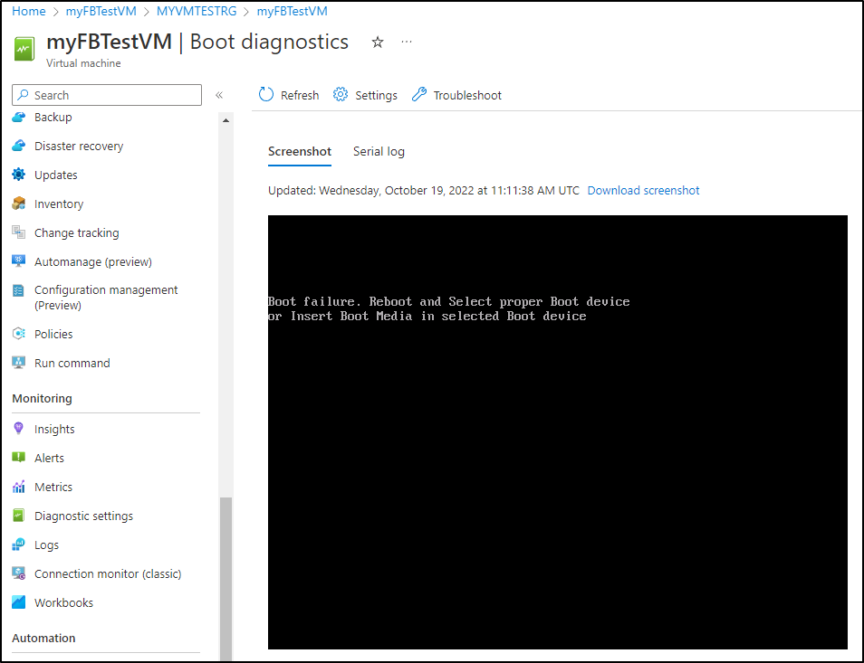Click the search magnifier icon

pos(23,95)
